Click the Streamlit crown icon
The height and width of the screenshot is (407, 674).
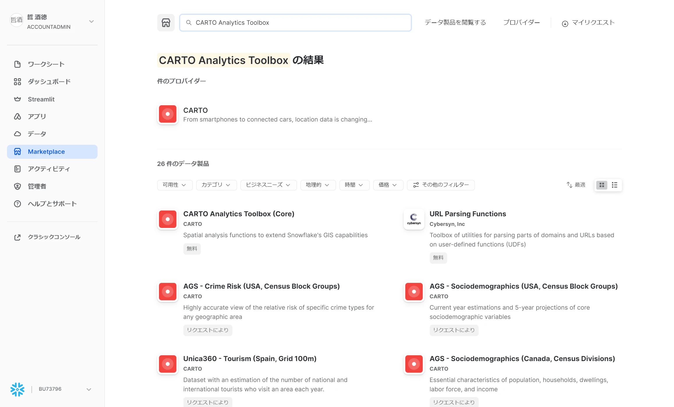[17, 99]
